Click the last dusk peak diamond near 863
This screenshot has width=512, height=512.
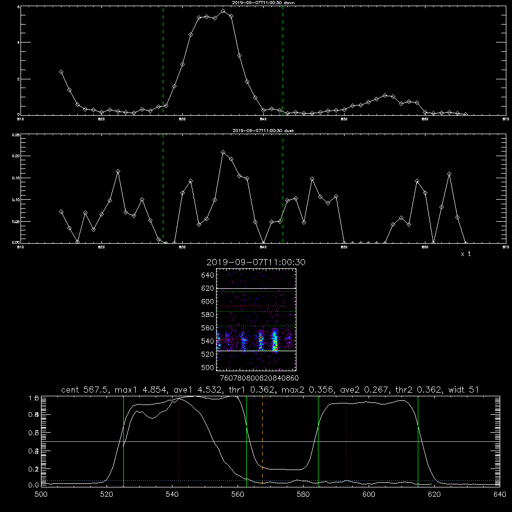[450, 174]
